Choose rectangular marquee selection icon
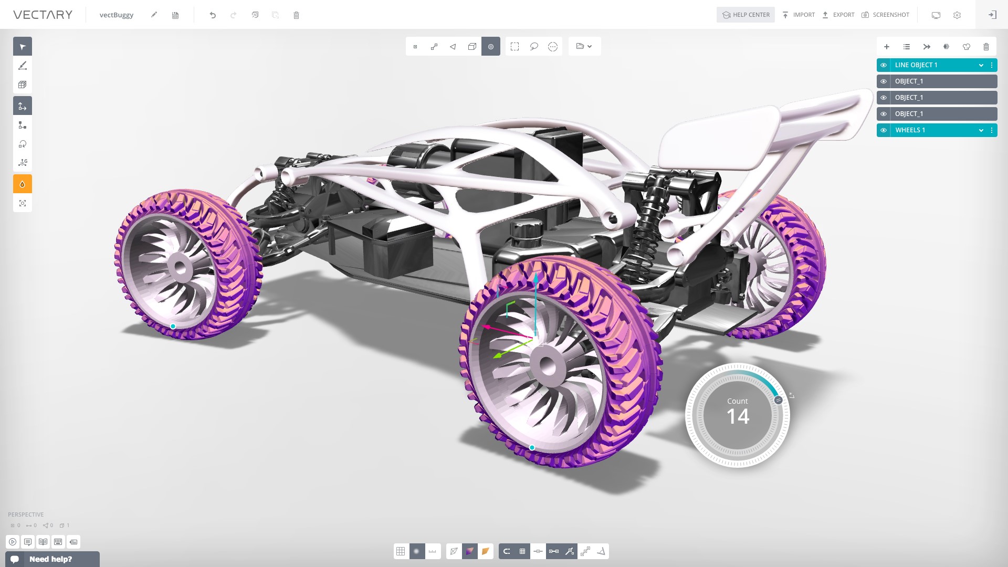1008x567 pixels. (x=514, y=47)
